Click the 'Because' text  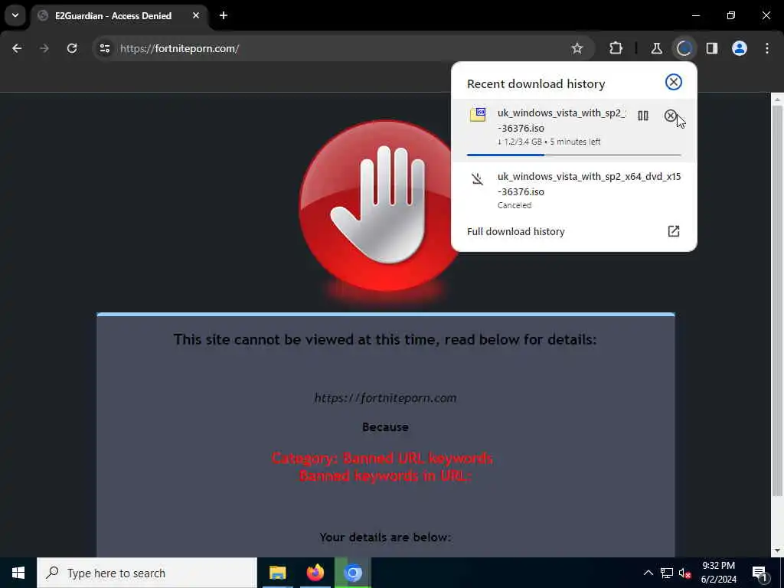(x=385, y=427)
